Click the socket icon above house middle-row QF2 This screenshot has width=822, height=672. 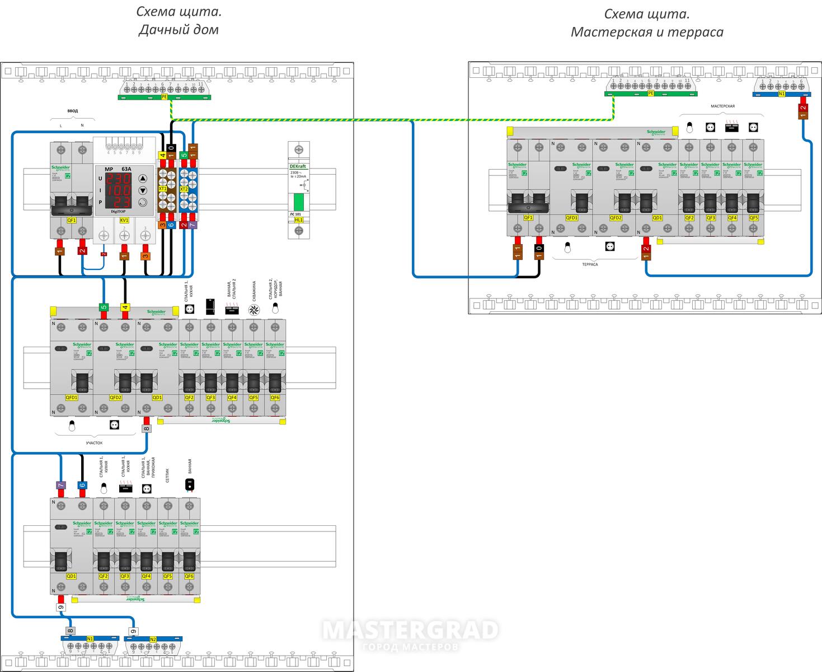[189, 309]
